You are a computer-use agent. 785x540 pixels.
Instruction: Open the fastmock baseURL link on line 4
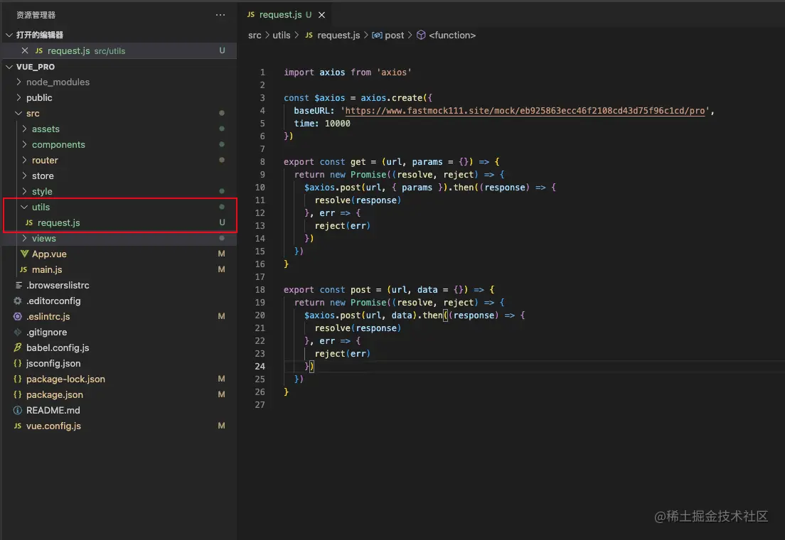point(525,111)
